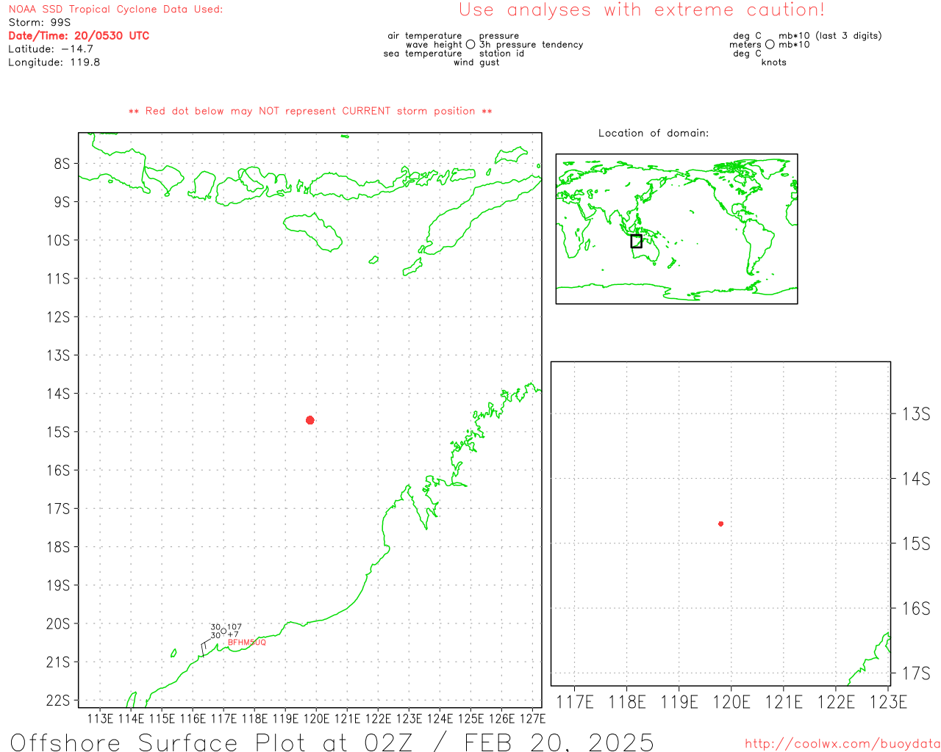The image size is (941, 752).
Task: Click the black domain box on world map
Action: pyautogui.click(x=637, y=241)
